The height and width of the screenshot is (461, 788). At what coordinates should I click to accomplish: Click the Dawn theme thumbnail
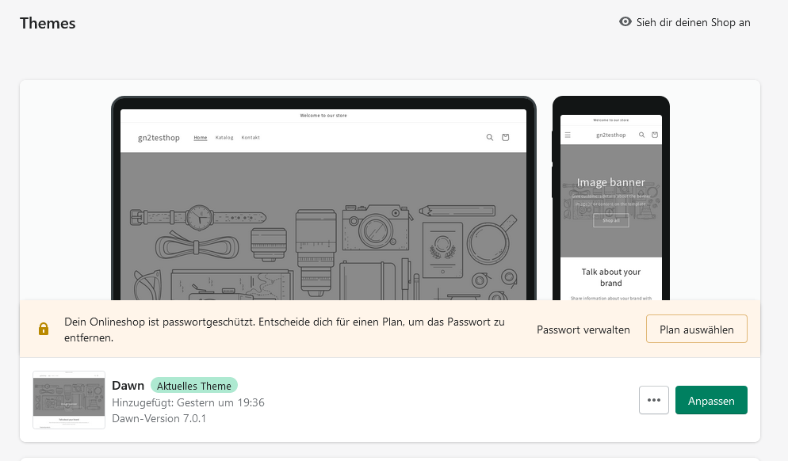(x=69, y=400)
